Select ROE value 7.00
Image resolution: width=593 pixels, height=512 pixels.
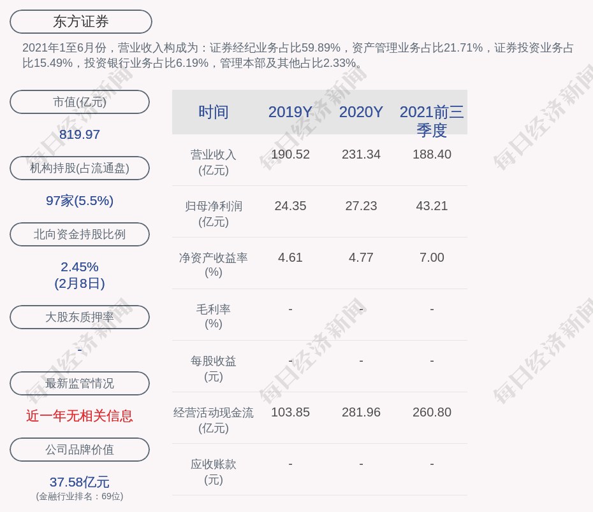(432, 257)
